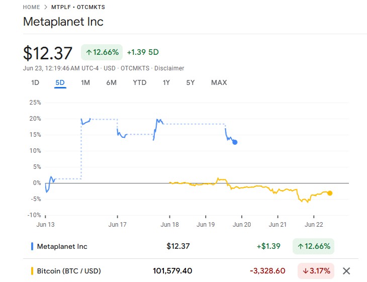The height and width of the screenshot is (282, 367).
Task: Click the 10% y-axis label
Action: tap(35, 151)
